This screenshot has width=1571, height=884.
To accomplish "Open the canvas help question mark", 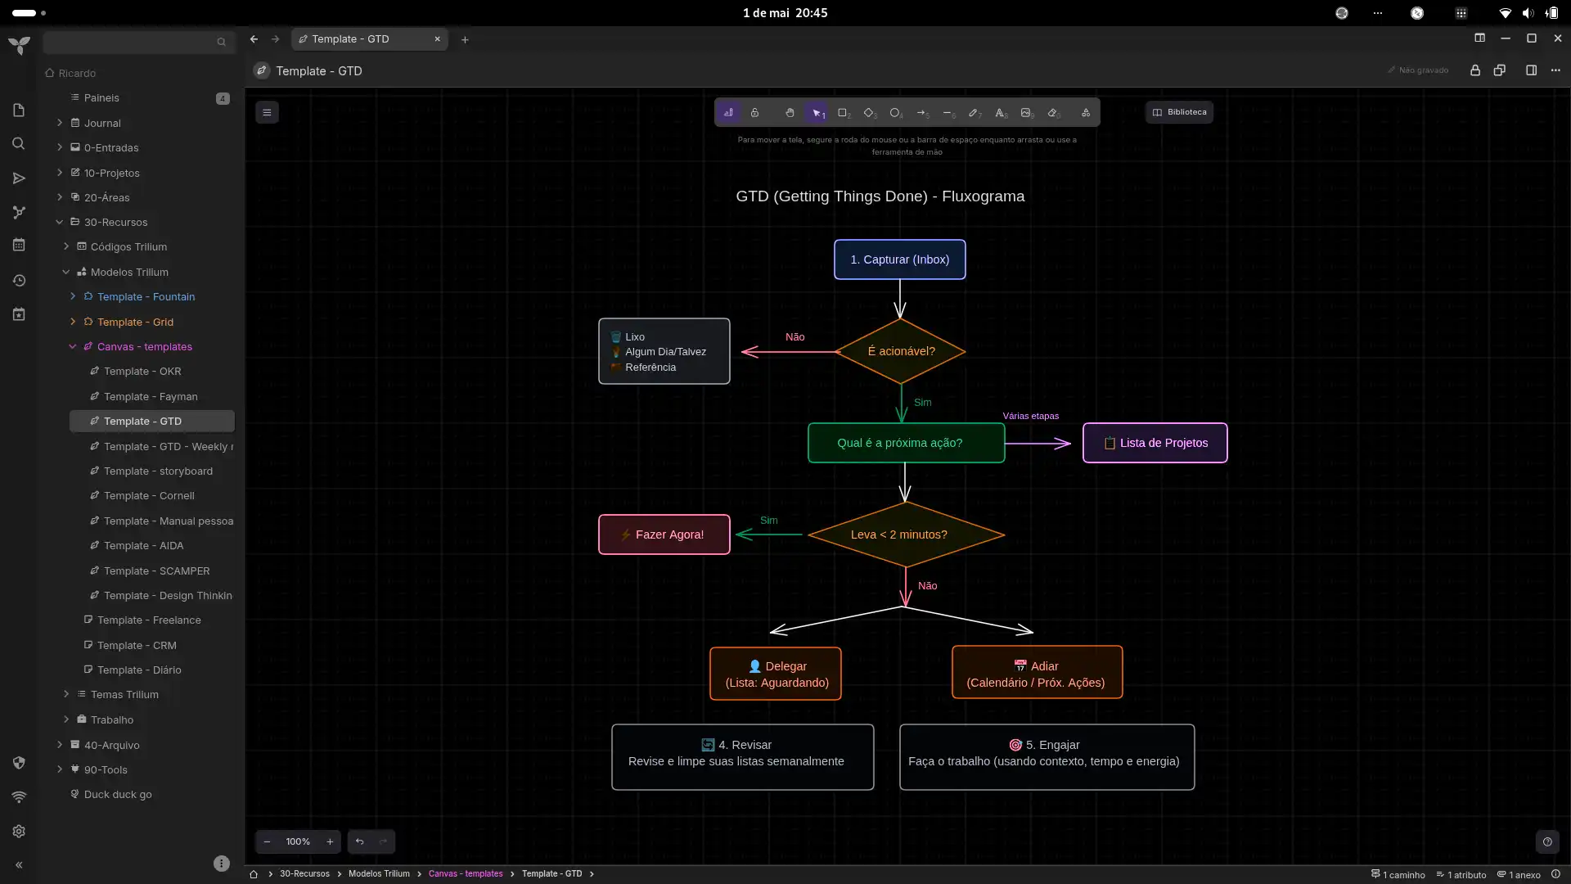I will pyautogui.click(x=1547, y=841).
